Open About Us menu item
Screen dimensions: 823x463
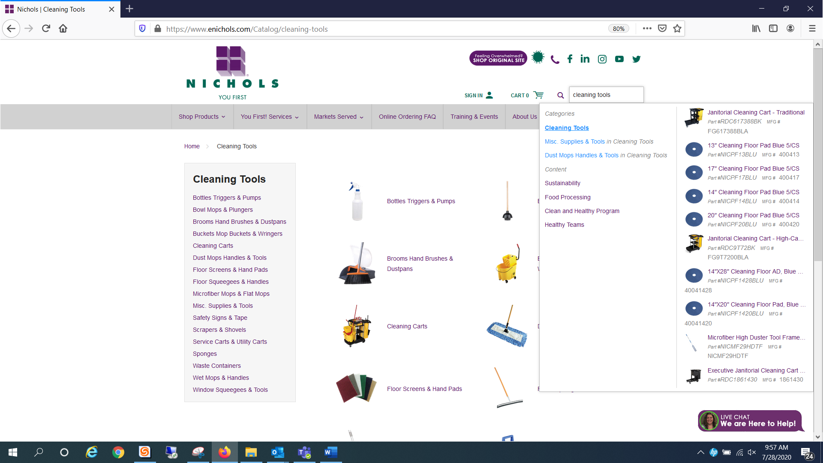525,117
